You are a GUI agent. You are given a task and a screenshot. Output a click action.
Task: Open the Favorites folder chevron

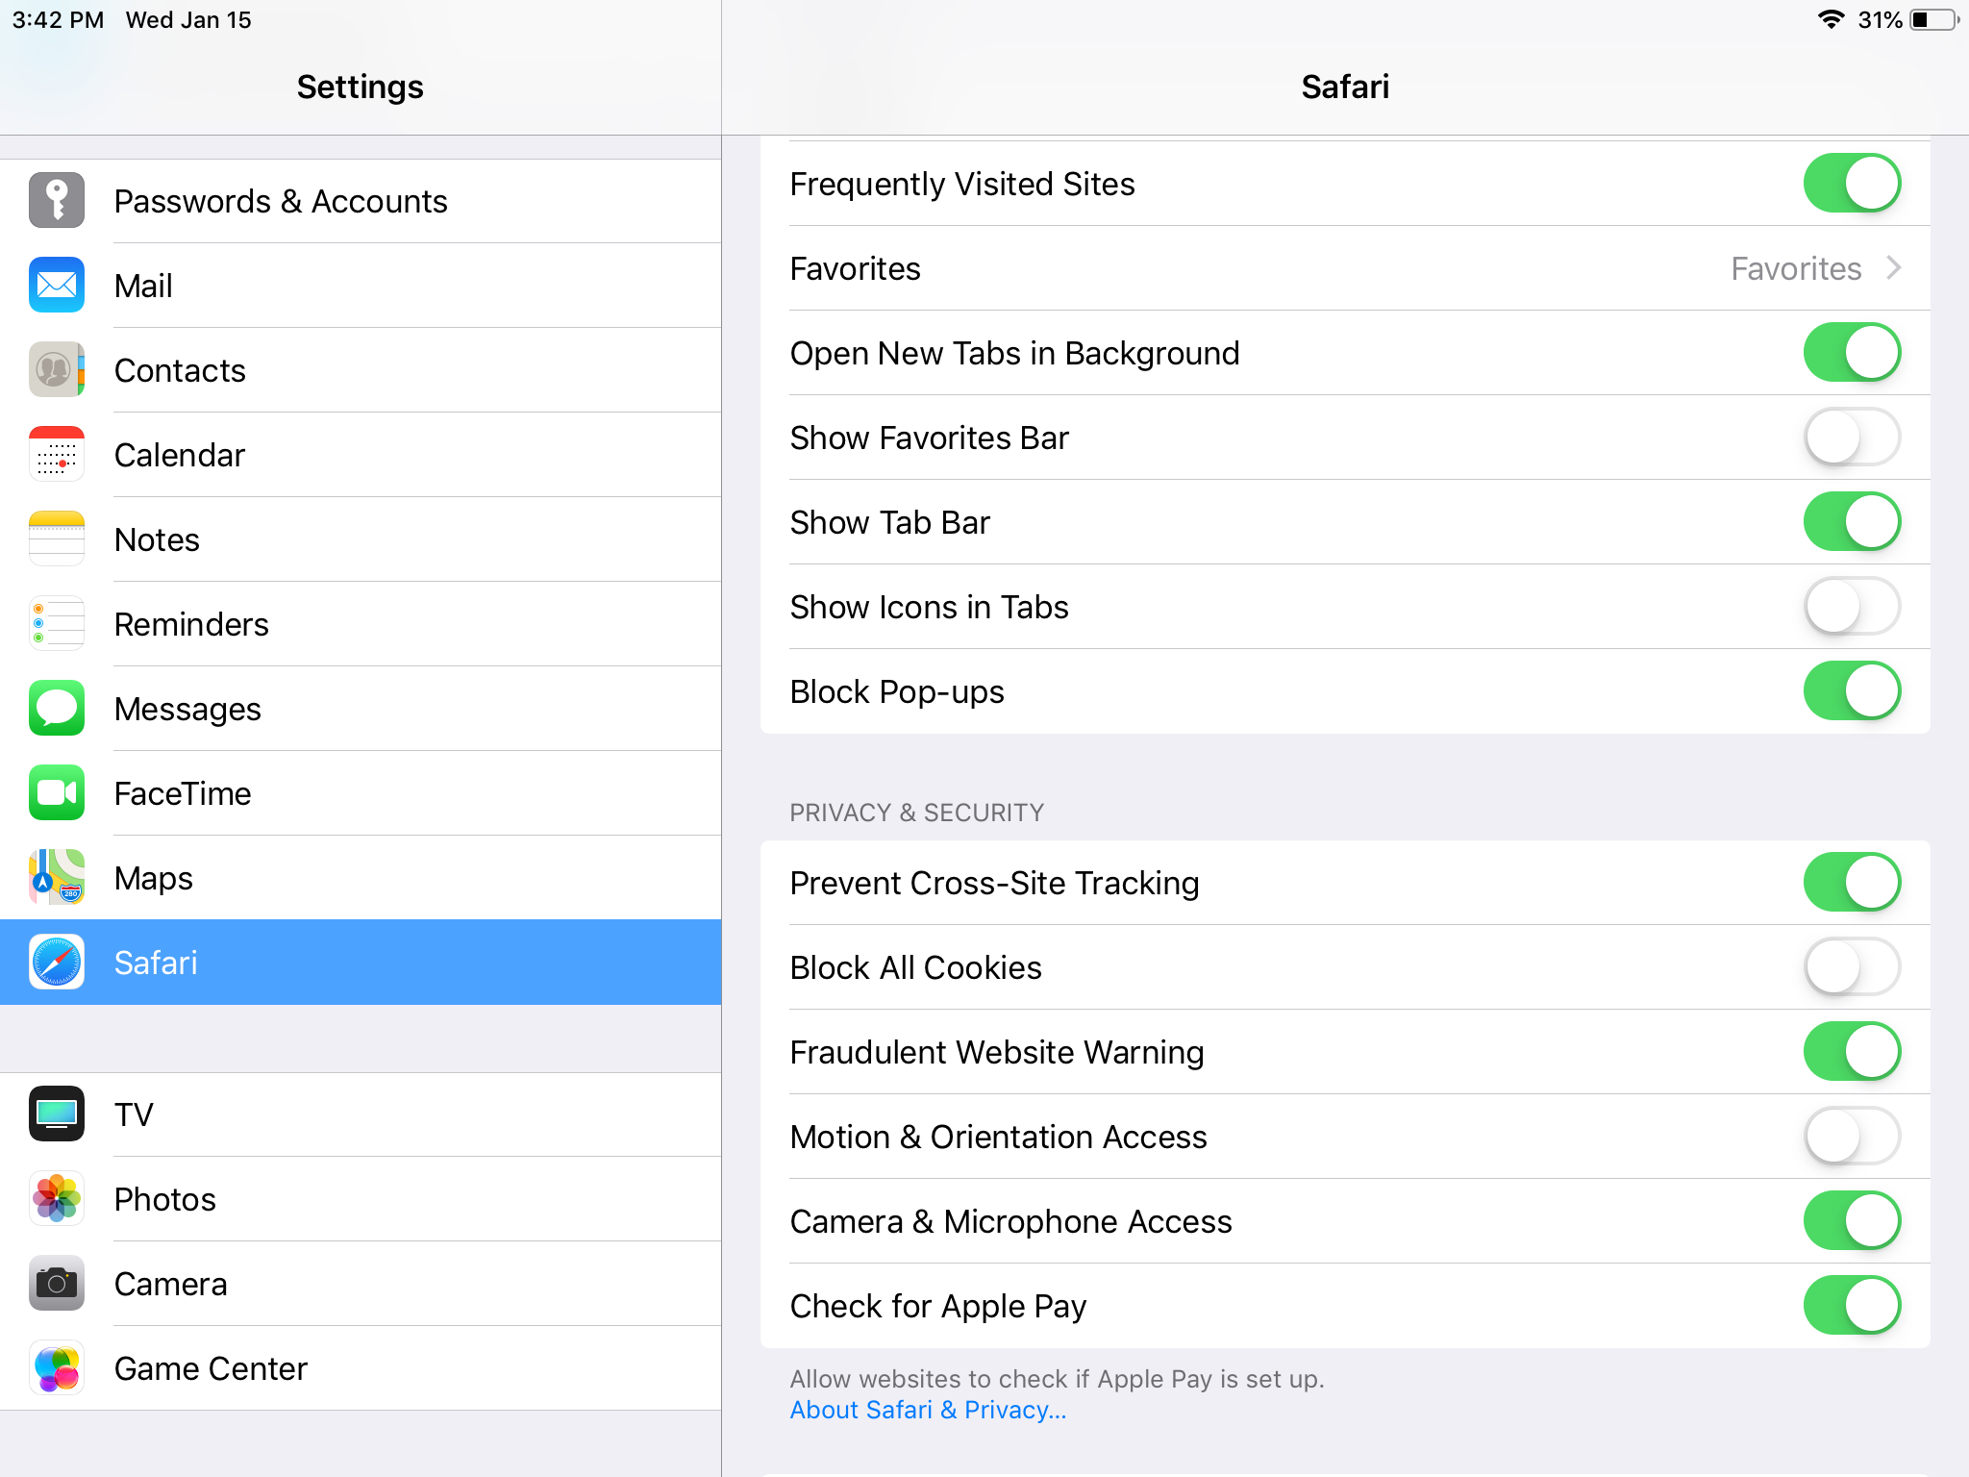coord(1893,268)
